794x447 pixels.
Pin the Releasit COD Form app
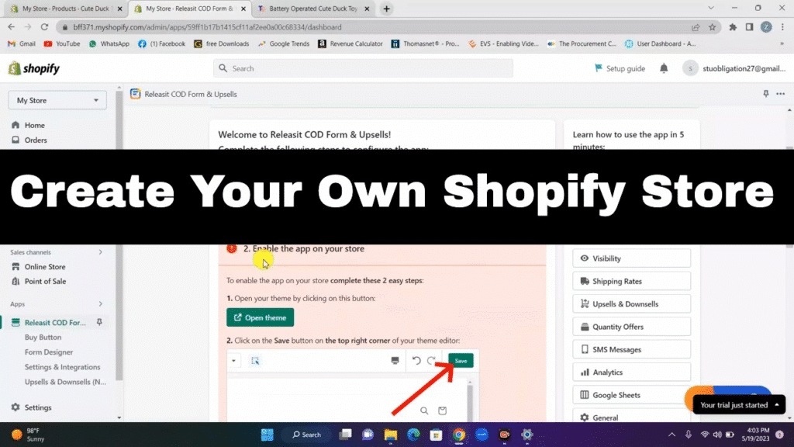(98, 323)
